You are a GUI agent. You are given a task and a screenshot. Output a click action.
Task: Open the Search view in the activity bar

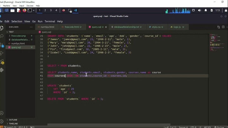pos(2,36)
